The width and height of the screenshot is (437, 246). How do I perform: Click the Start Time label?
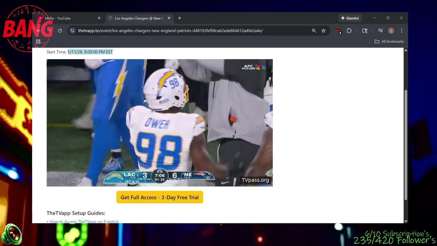(x=56, y=52)
